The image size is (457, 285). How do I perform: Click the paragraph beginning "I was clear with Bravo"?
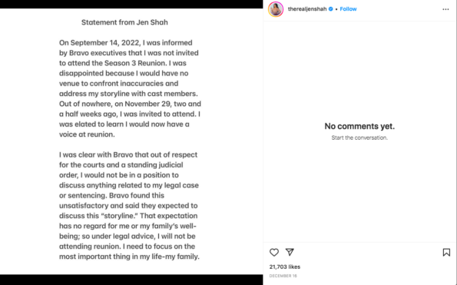pos(129,205)
